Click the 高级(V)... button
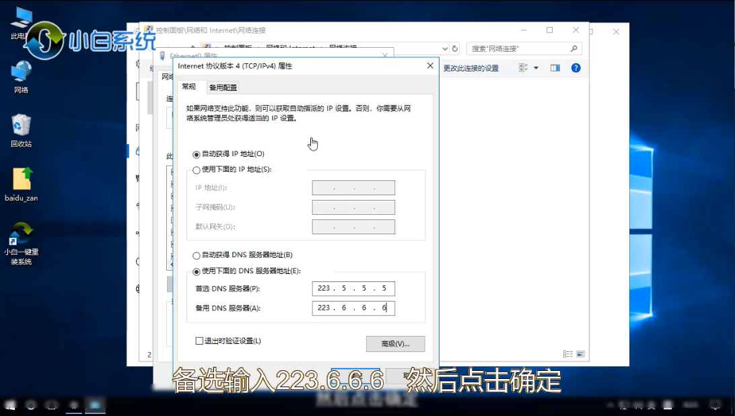 [x=395, y=344]
